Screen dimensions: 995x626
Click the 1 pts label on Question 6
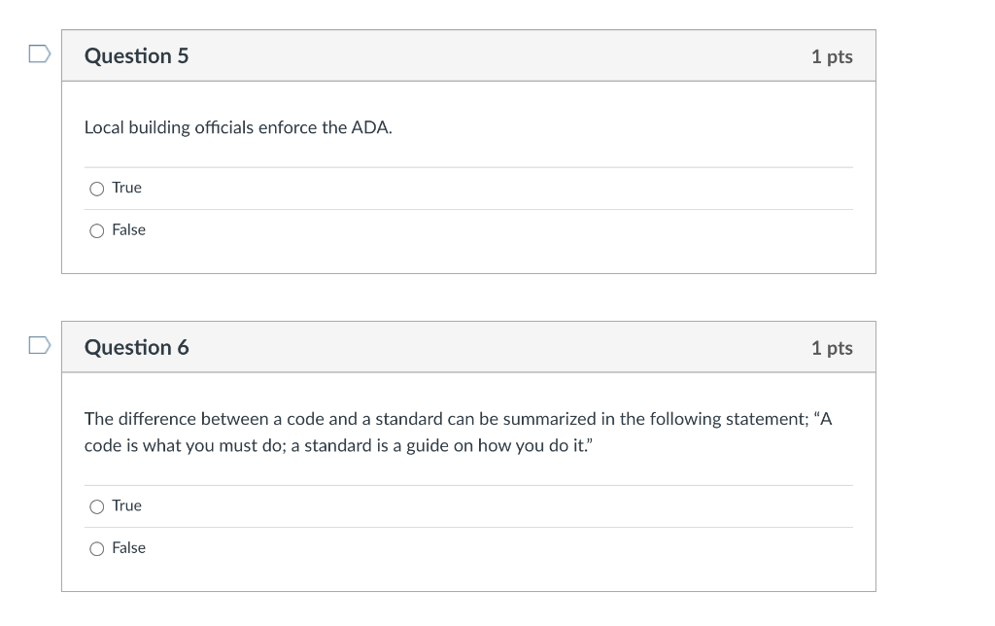point(832,347)
